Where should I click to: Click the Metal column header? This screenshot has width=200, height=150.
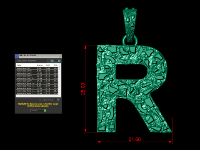(26, 65)
